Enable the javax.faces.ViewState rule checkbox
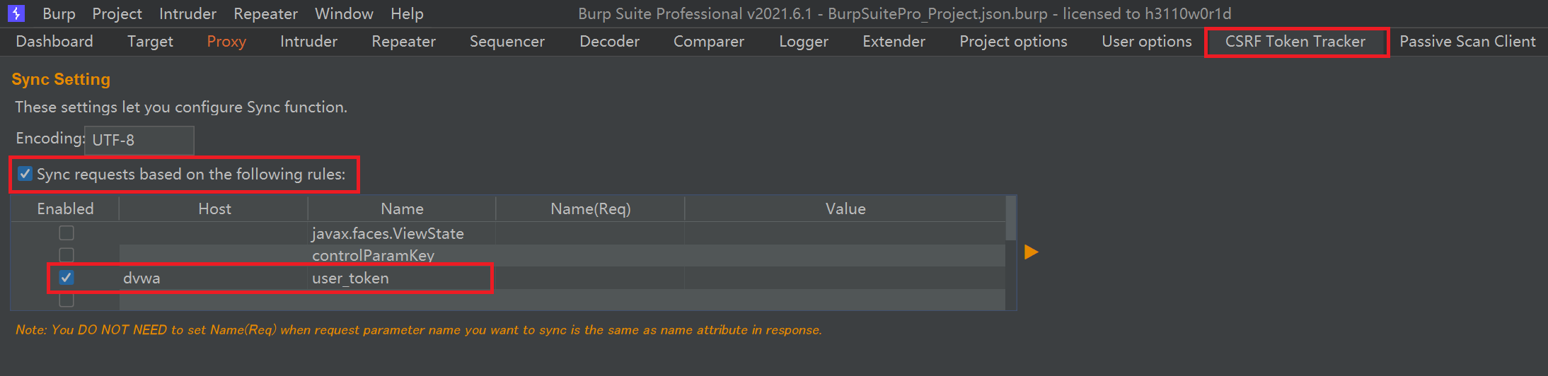The width and height of the screenshot is (1548, 376). (67, 233)
